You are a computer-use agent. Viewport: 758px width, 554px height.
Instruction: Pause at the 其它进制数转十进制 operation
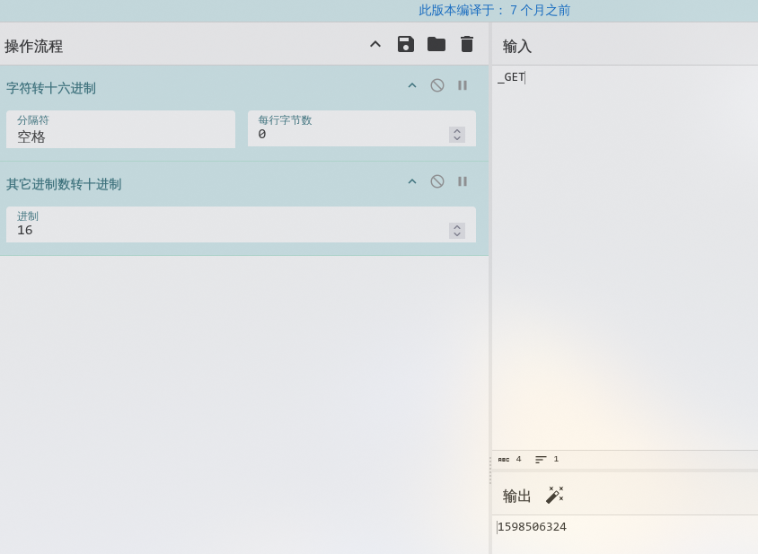pyautogui.click(x=463, y=181)
